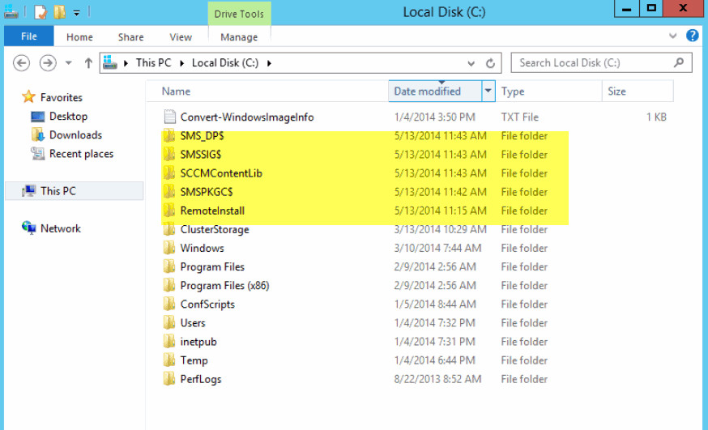
Task: Click the date 5/13/2014 11:15 AM
Action: click(x=440, y=211)
